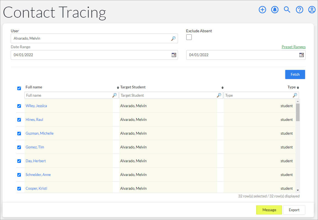Open the user profile icon

tap(312, 10)
